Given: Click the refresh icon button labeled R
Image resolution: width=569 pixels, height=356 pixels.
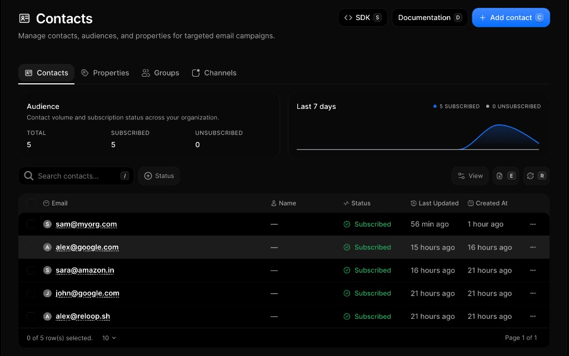Looking at the screenshot, I should click(x=536, y=176).
